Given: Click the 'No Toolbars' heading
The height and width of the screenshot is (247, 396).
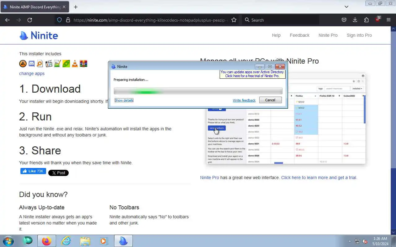Looking at the screenshot, I should 124,207.
